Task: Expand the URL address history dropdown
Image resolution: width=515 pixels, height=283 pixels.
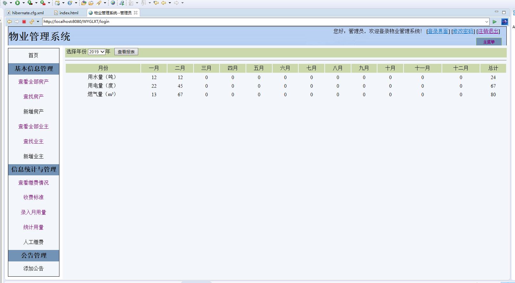Action: 486,22
